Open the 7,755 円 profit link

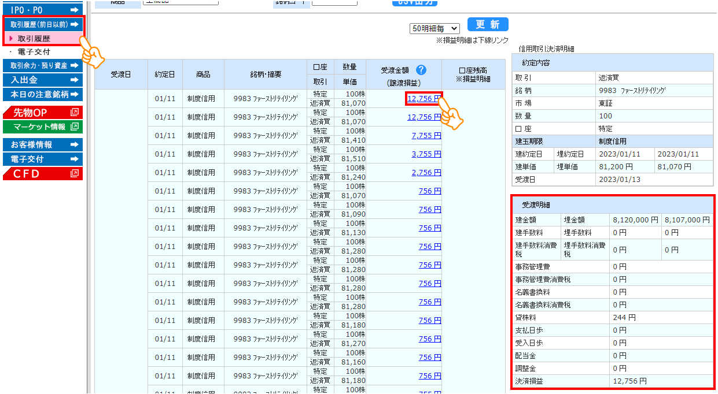coord(426,136)
